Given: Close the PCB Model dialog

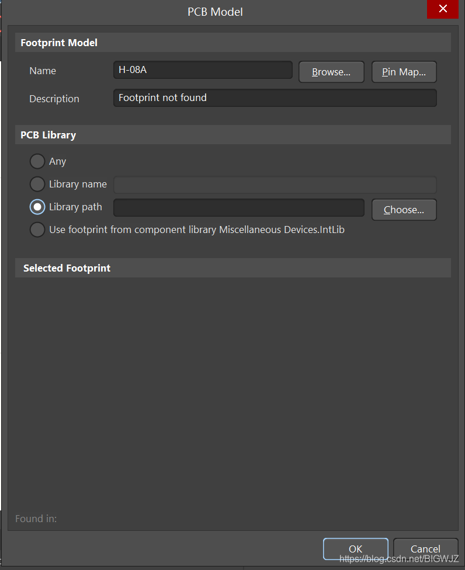Looking at the screenshot, I should click(x=442, y=9).
